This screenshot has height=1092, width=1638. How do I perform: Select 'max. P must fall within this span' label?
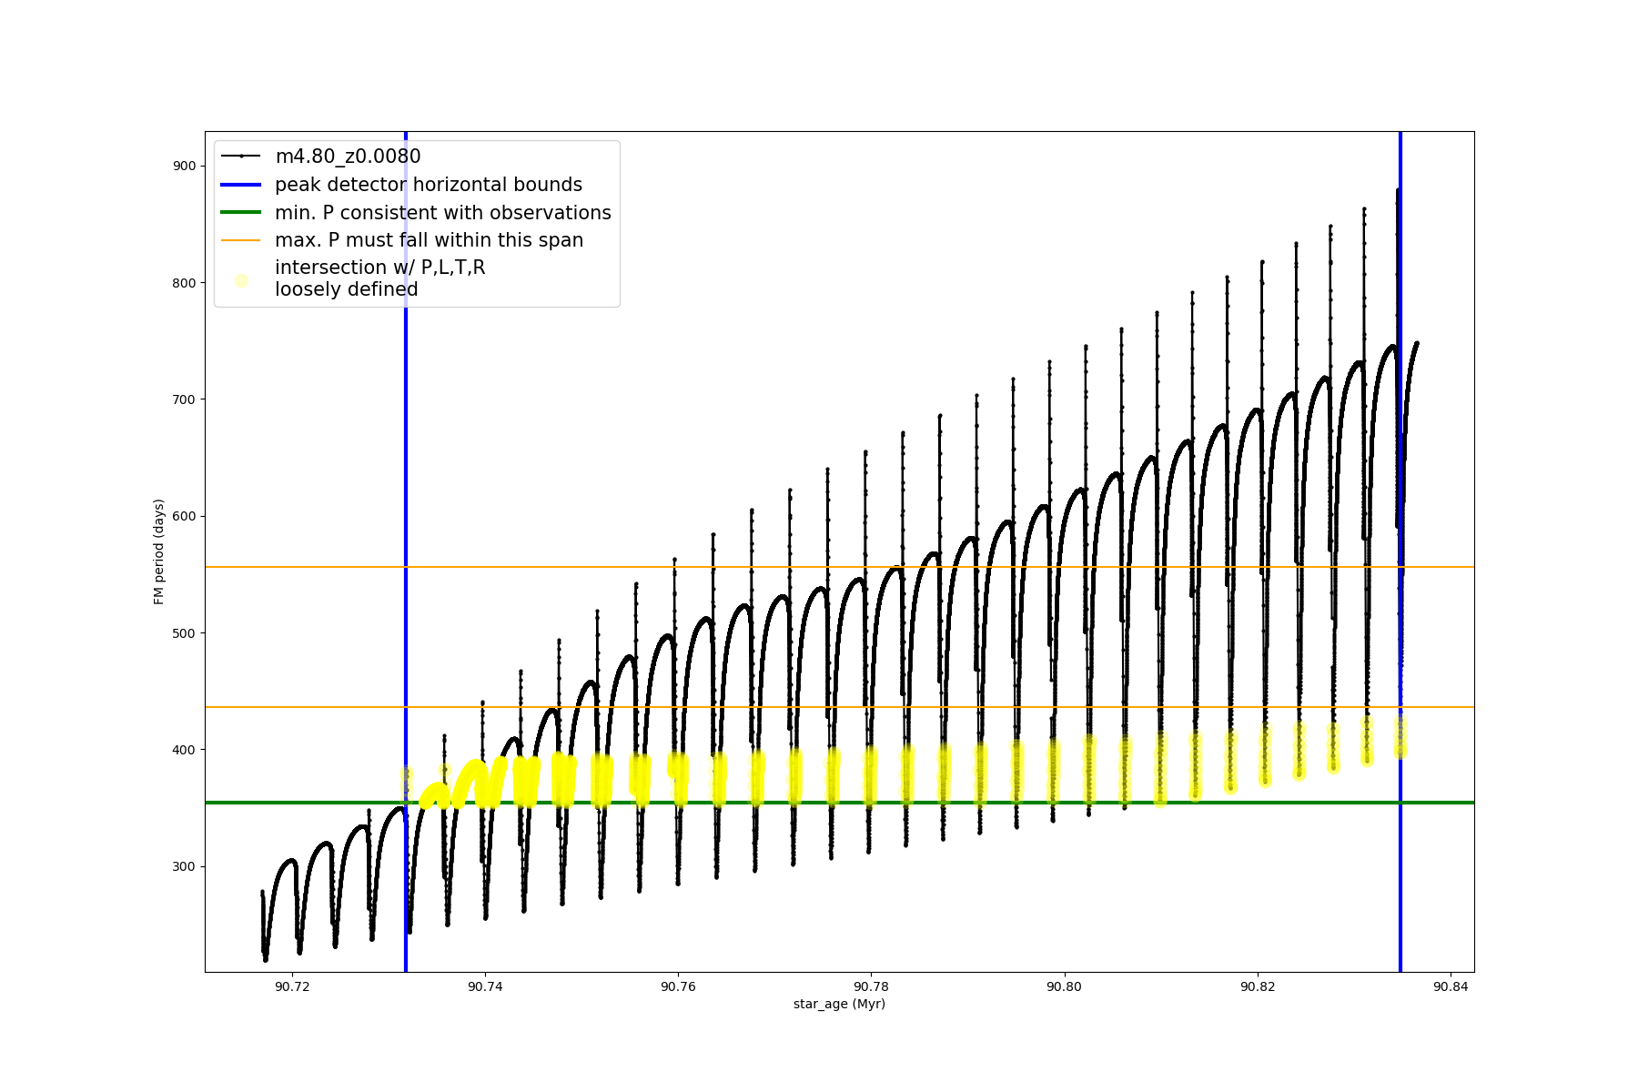429,240
